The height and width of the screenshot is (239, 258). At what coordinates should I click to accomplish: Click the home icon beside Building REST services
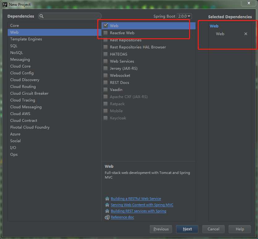coord(107,211)
